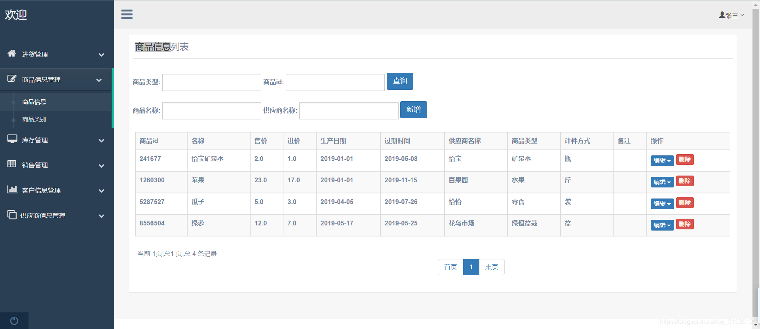Screen dimensions: 760x329
Task: Focus the 商品类型 input field
Action: 212,82
